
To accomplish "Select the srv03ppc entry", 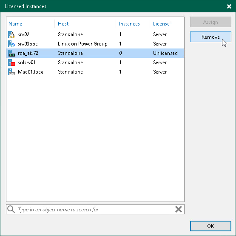I will tap(28, 44).
